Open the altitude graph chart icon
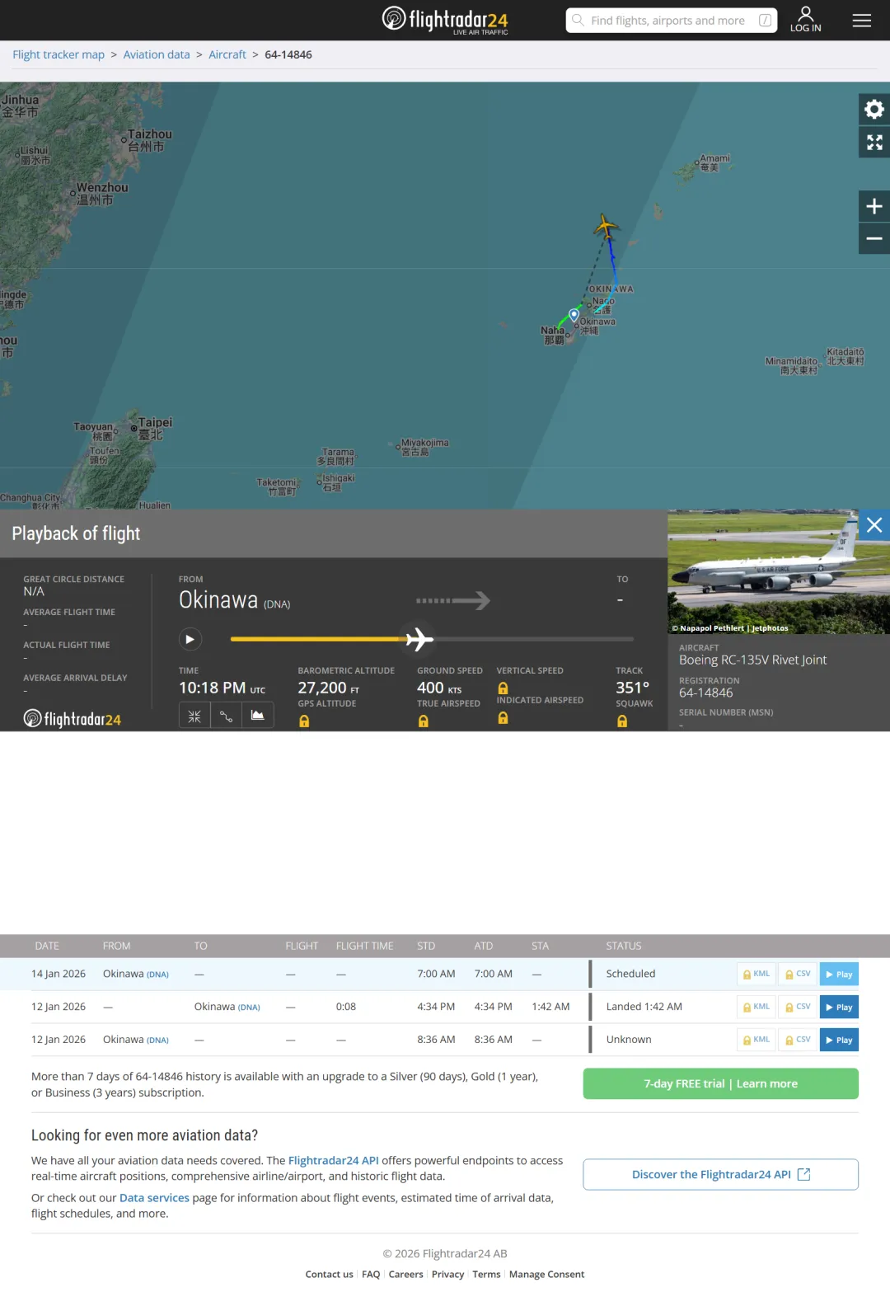 [257, 716]
